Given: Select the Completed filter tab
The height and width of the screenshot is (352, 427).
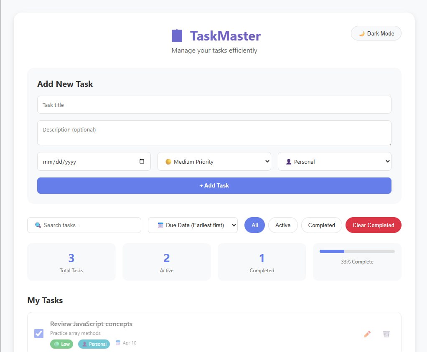Looking at the screenshot, I should pos(322,225).
